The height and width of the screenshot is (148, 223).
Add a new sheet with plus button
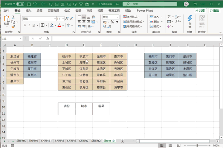(x=122, y=141)
